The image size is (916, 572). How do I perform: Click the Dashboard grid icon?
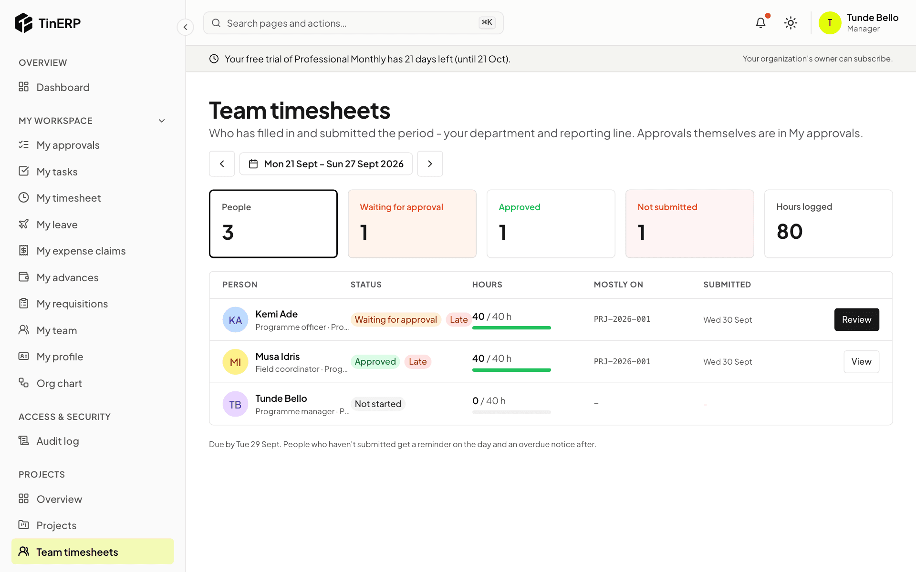23,87
